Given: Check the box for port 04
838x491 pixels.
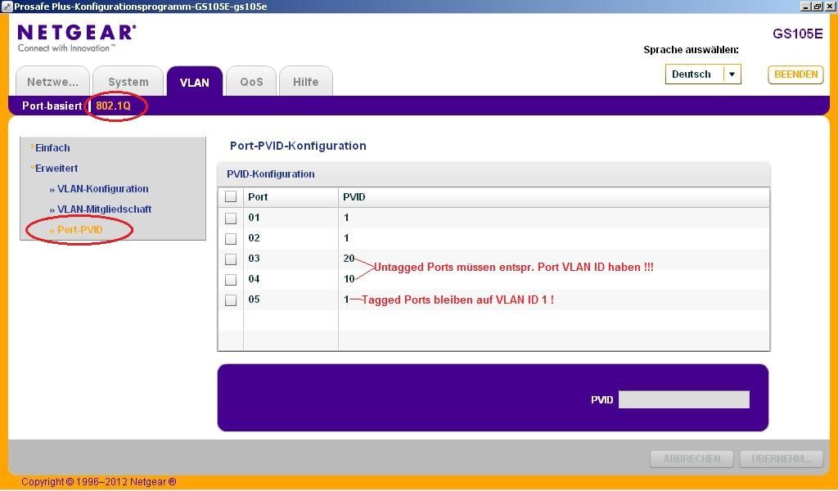Looking at the screenshot, I should coord(231,279).
